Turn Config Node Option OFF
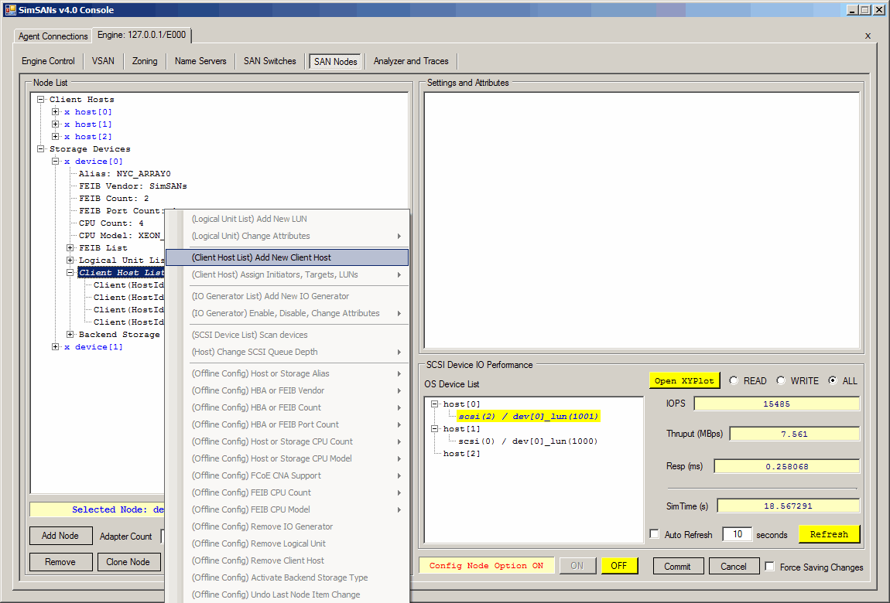Viewport: 890px width, 603px height. 619,566
